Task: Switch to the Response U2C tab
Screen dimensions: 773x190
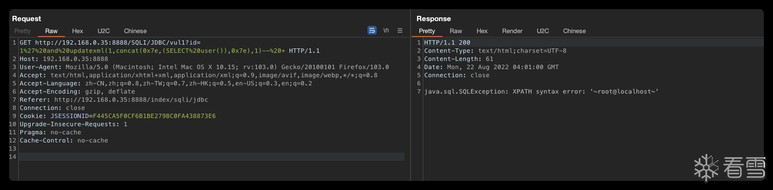Action: click(x=543, y=31)
